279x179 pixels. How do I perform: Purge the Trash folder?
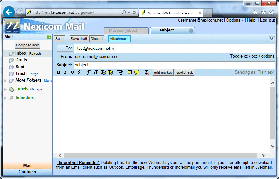pos(34,74)
